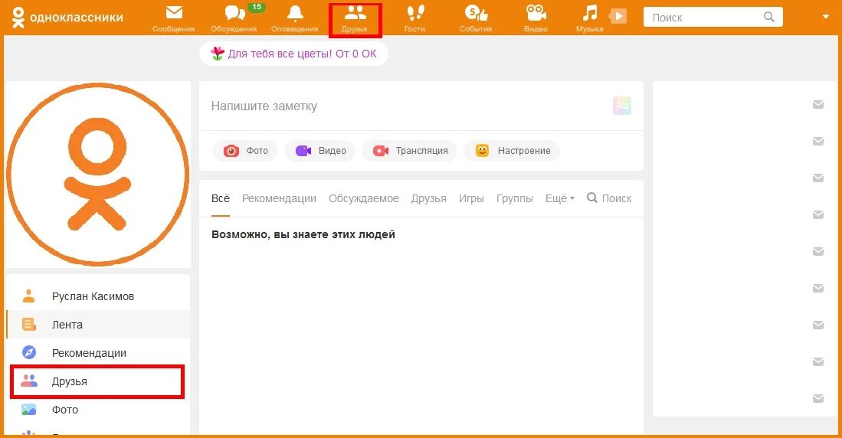Click the colored background 'Aa' icon
The width and height of the screenshot is (842, 438).
click(x=622, y=106)
